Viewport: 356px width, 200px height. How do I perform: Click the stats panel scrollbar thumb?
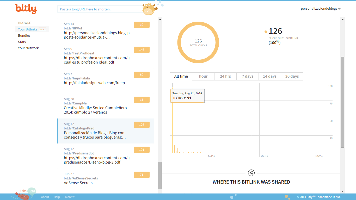[x=342, y=102]
